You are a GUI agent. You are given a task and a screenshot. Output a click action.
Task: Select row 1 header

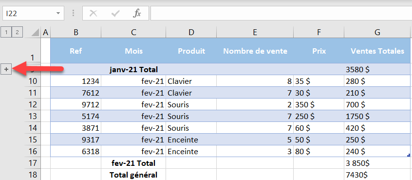tap(33, 51)
